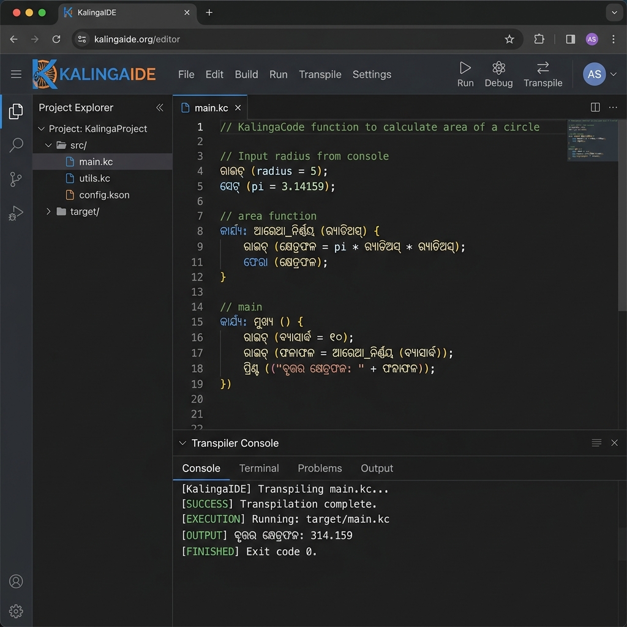
Task: Open the Source Control branch icon
Action: 16,179
